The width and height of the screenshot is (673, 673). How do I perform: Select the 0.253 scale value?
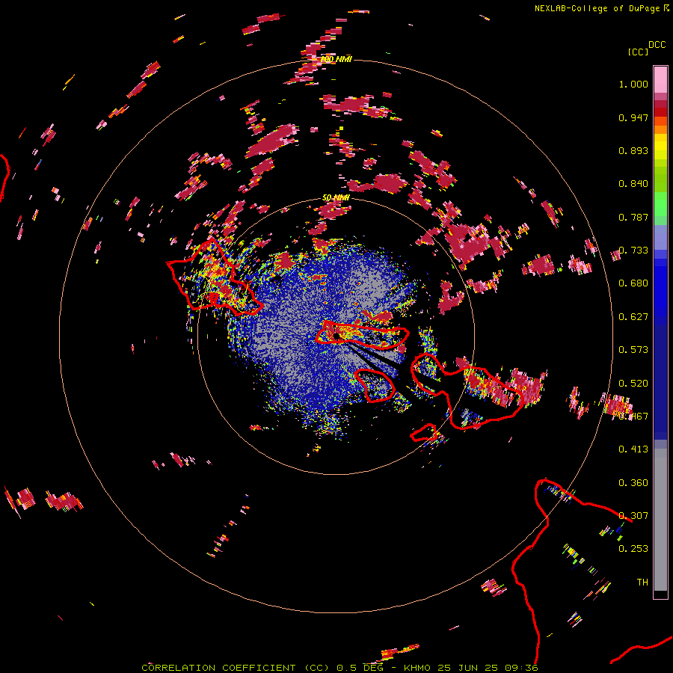pyautogui.click(x=633, y=549)
